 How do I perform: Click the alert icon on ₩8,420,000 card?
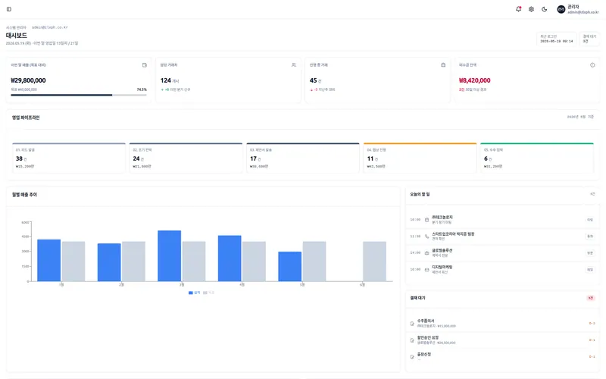tap(592, 65)
